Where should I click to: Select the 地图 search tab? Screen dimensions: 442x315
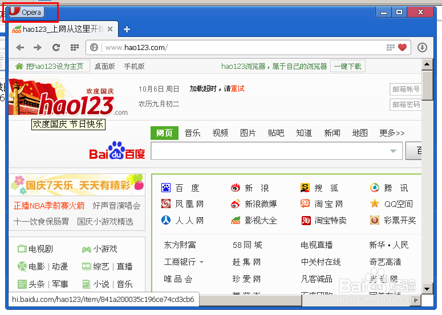(x=360, y=133)
